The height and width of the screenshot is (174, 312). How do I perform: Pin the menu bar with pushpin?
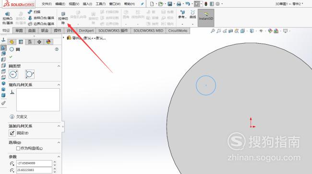click(142, 4)
